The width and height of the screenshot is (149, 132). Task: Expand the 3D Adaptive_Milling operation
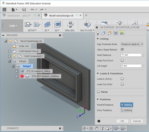click(17, 71)
